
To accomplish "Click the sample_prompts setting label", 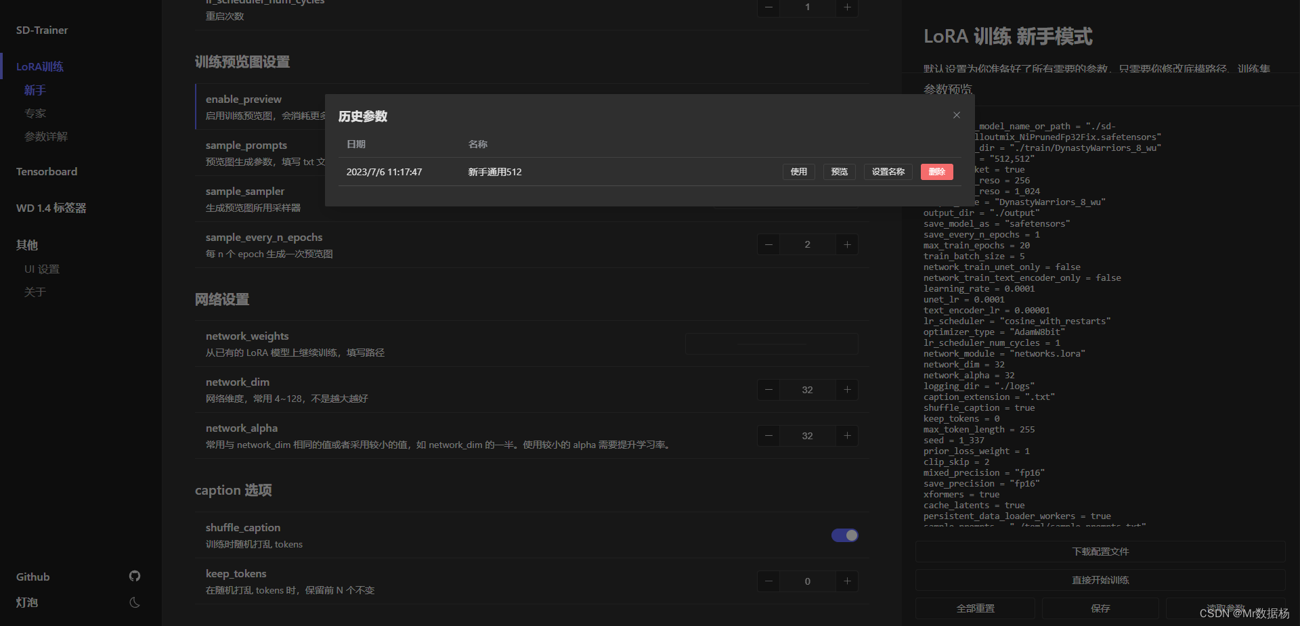I will point(246,145).
